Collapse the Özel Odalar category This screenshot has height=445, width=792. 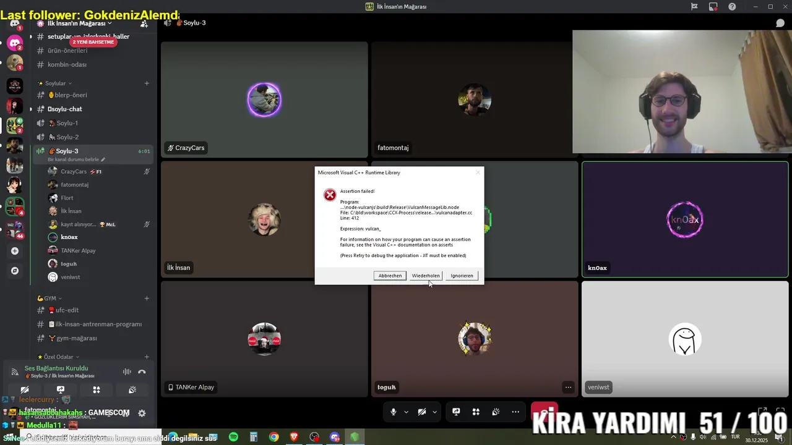point(58,357)
